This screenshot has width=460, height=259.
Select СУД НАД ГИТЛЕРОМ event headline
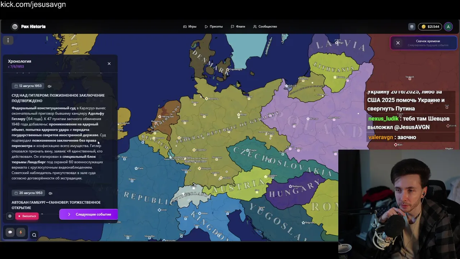pyautogui.click(x=58, y=98)
